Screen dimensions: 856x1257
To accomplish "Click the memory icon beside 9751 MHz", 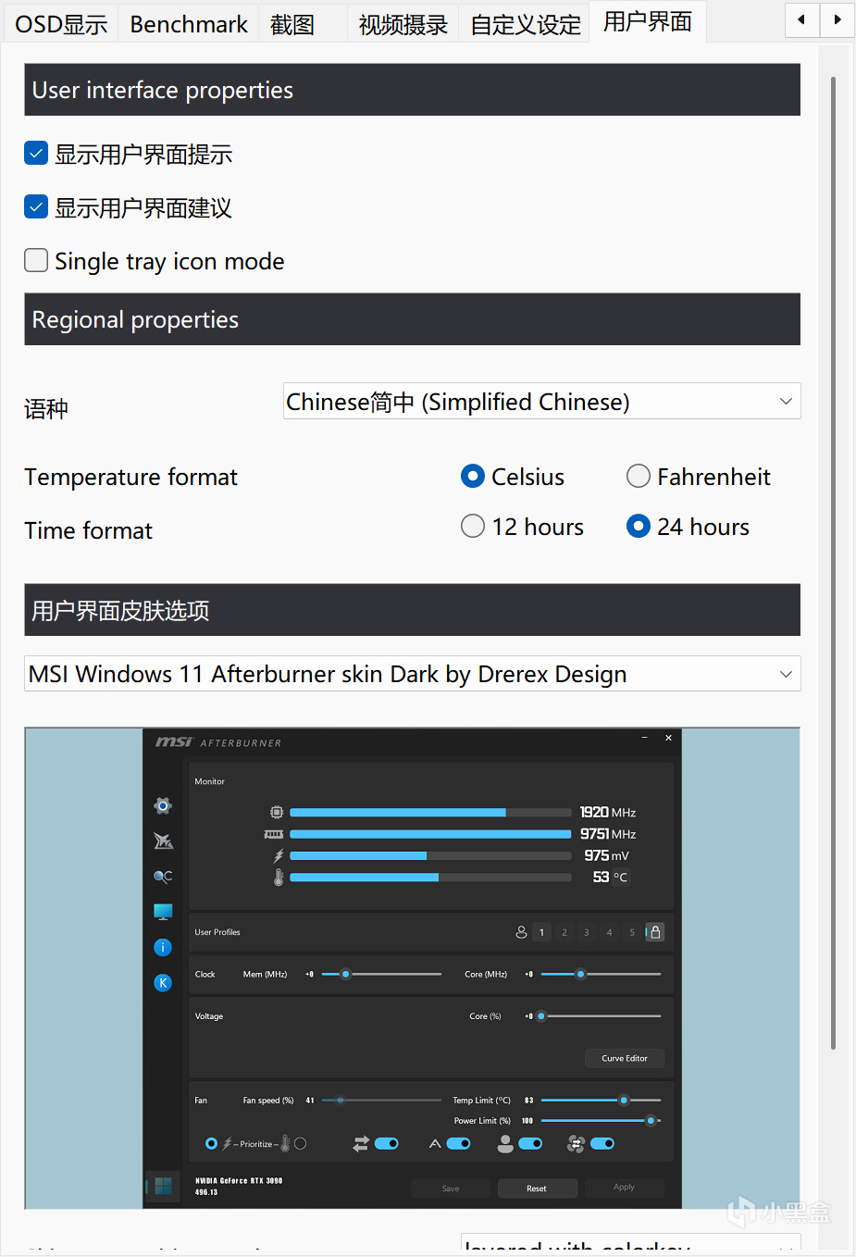I will click(274, 834).
